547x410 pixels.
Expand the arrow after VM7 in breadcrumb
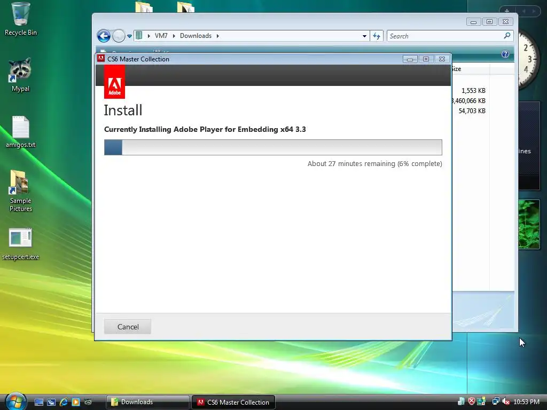[174, 36]
